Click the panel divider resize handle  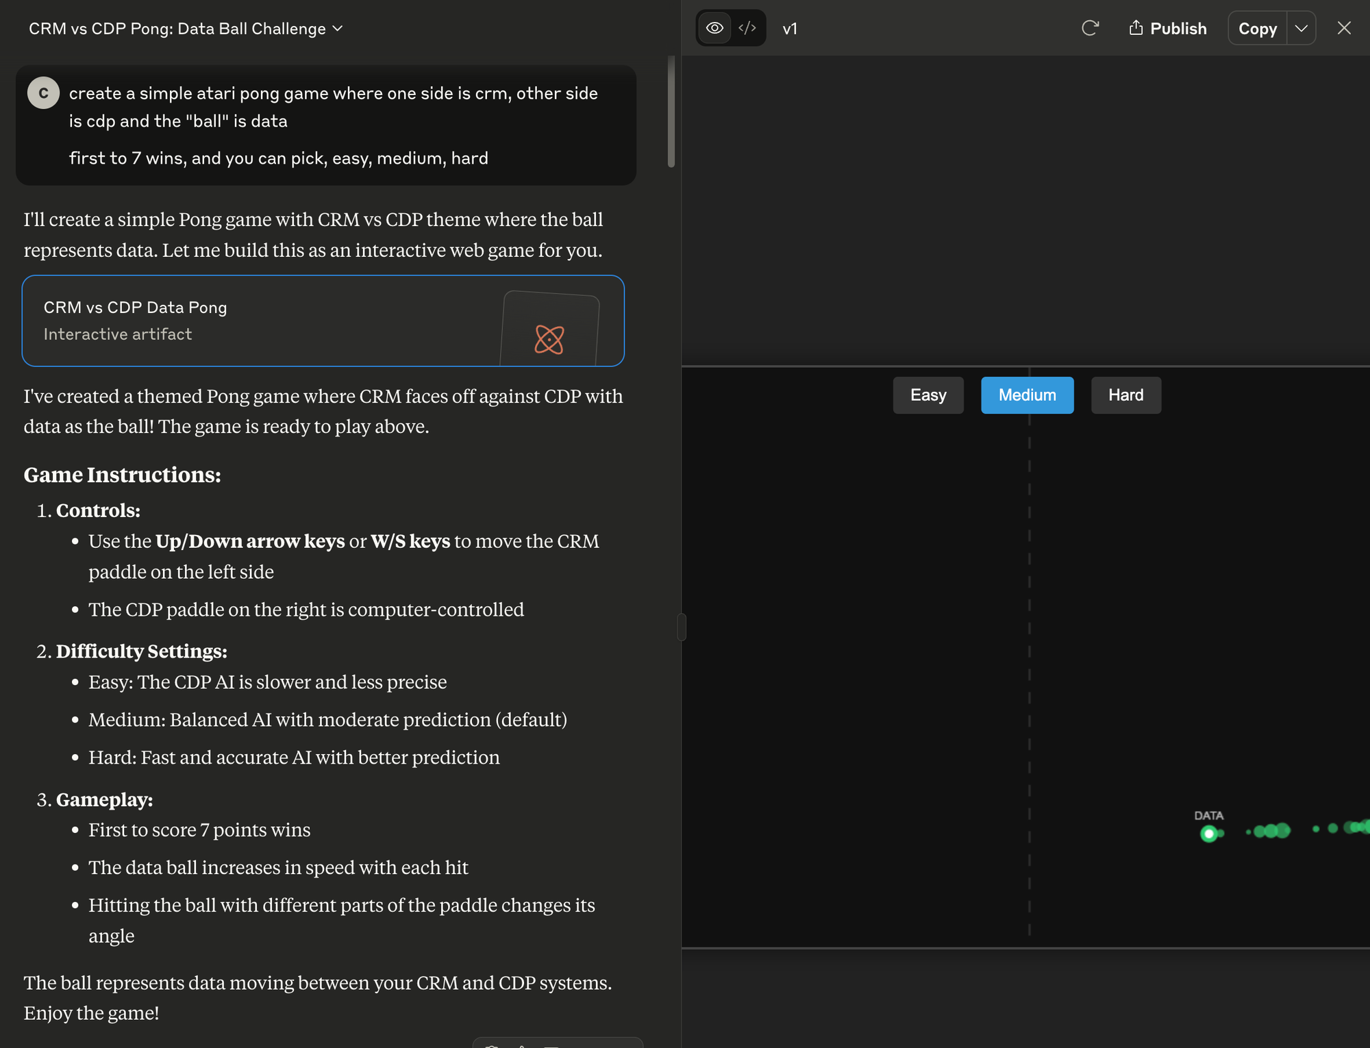coord(682,627)
